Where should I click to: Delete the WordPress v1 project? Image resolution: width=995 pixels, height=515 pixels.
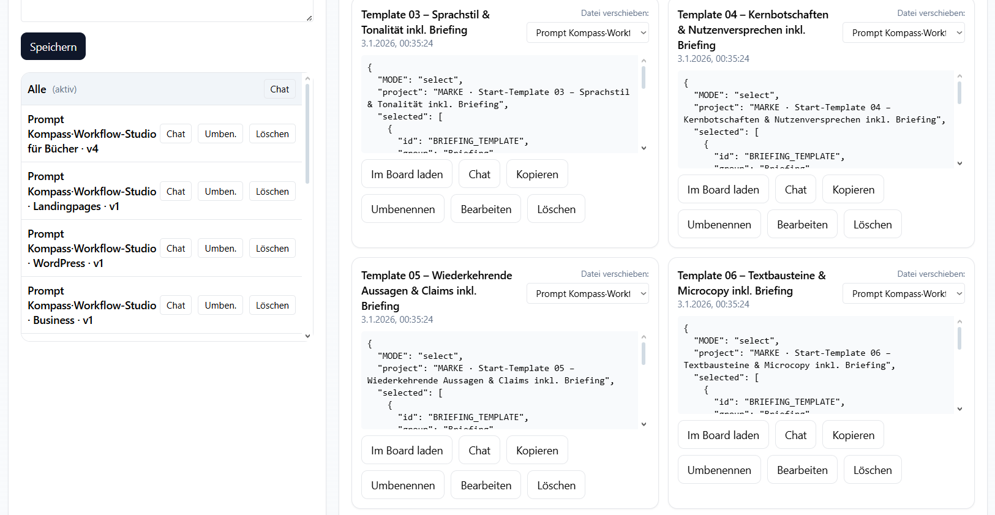pyautogui.click(x=272, y=249)
